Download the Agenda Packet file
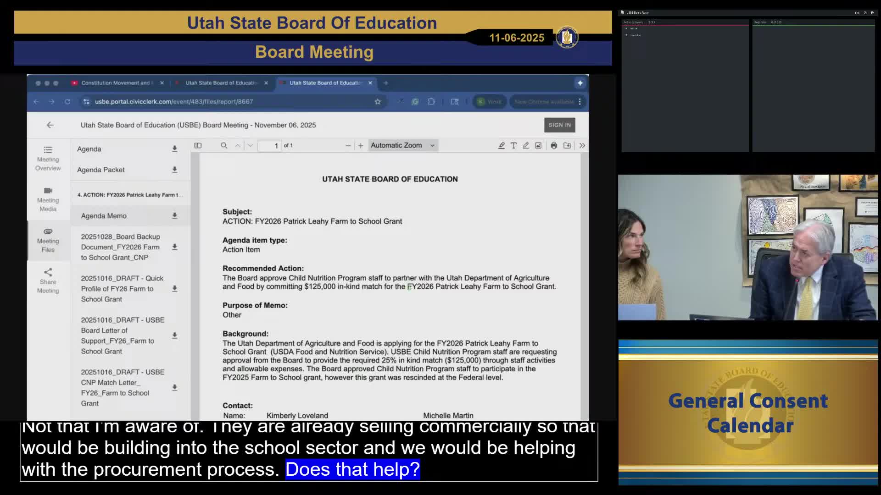Viewport: 881px width, 495px height. 174,170
